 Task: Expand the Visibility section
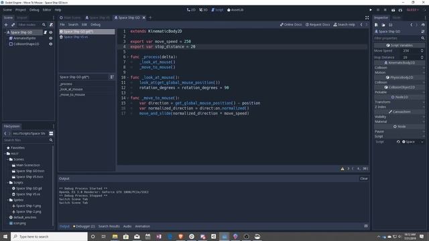(400, 116)
